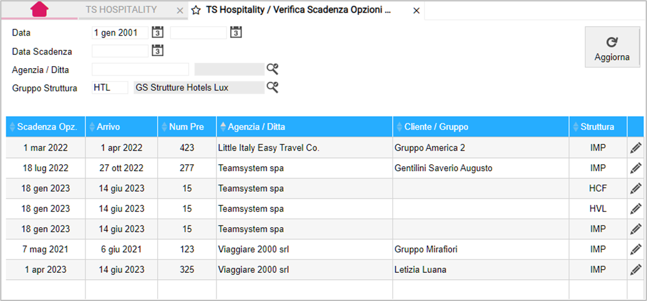The image size is (647, 301).
Task: Edit the Gruppo Mirafiori row pencil
Action: tap(636, 249)
